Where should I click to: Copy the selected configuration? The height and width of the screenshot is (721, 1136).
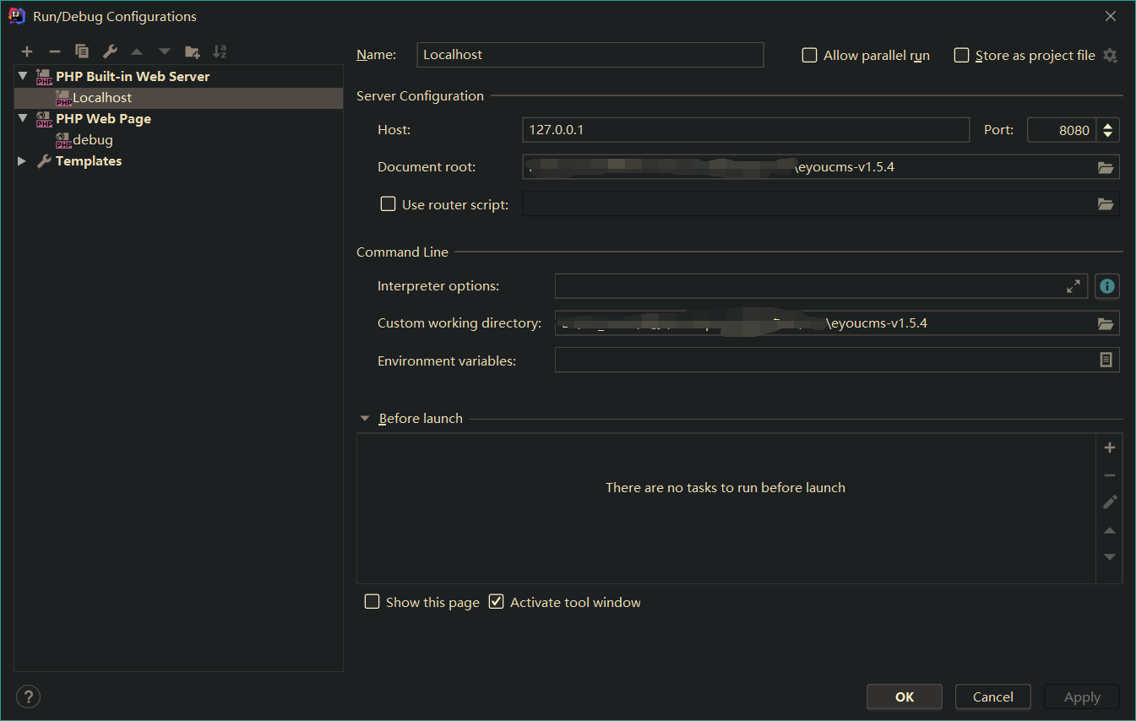[x=82, y=52]
